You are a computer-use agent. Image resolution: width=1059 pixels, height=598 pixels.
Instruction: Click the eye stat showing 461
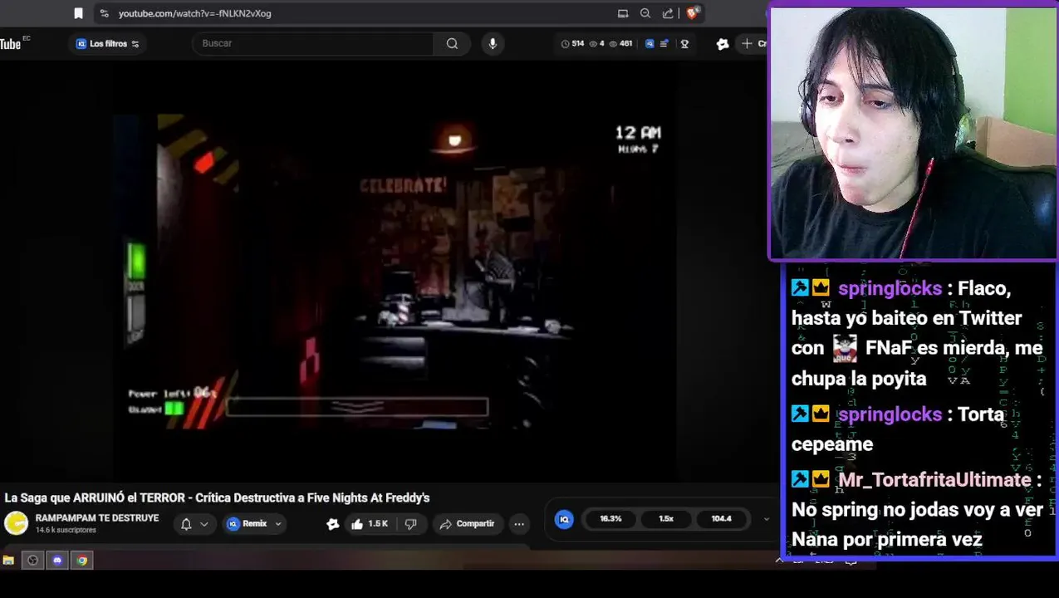(x=620, y=43)
